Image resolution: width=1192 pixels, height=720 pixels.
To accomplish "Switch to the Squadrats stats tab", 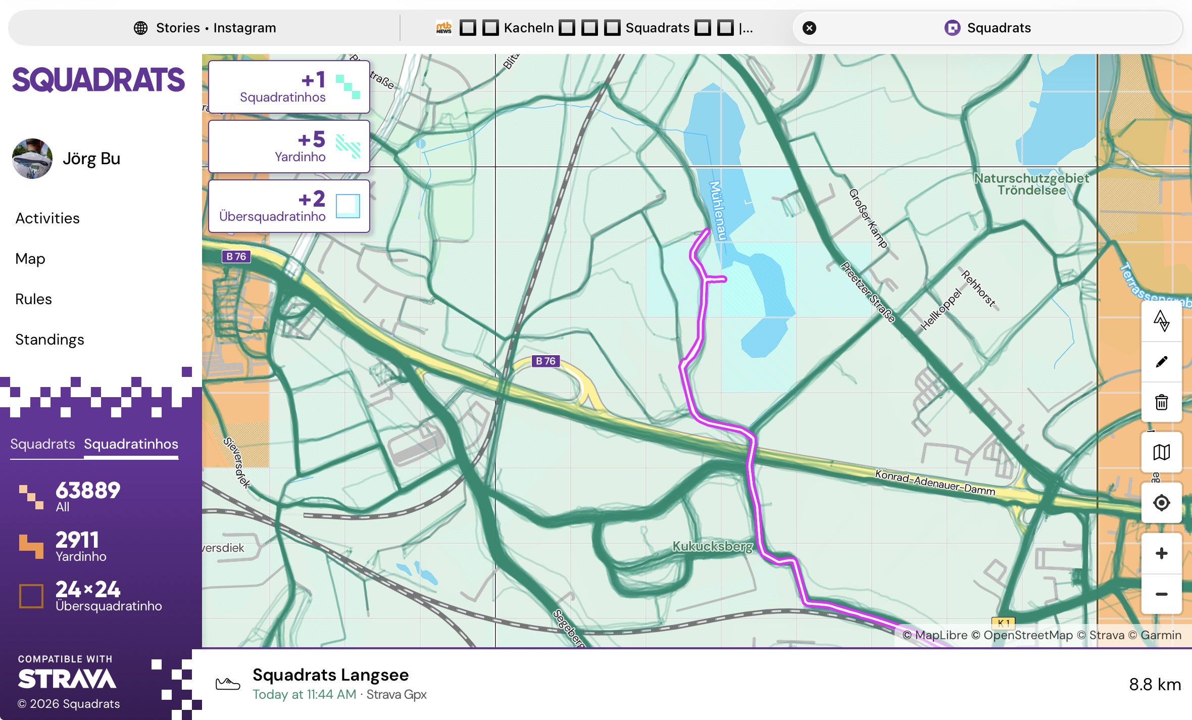I will (x=42, y=444).
